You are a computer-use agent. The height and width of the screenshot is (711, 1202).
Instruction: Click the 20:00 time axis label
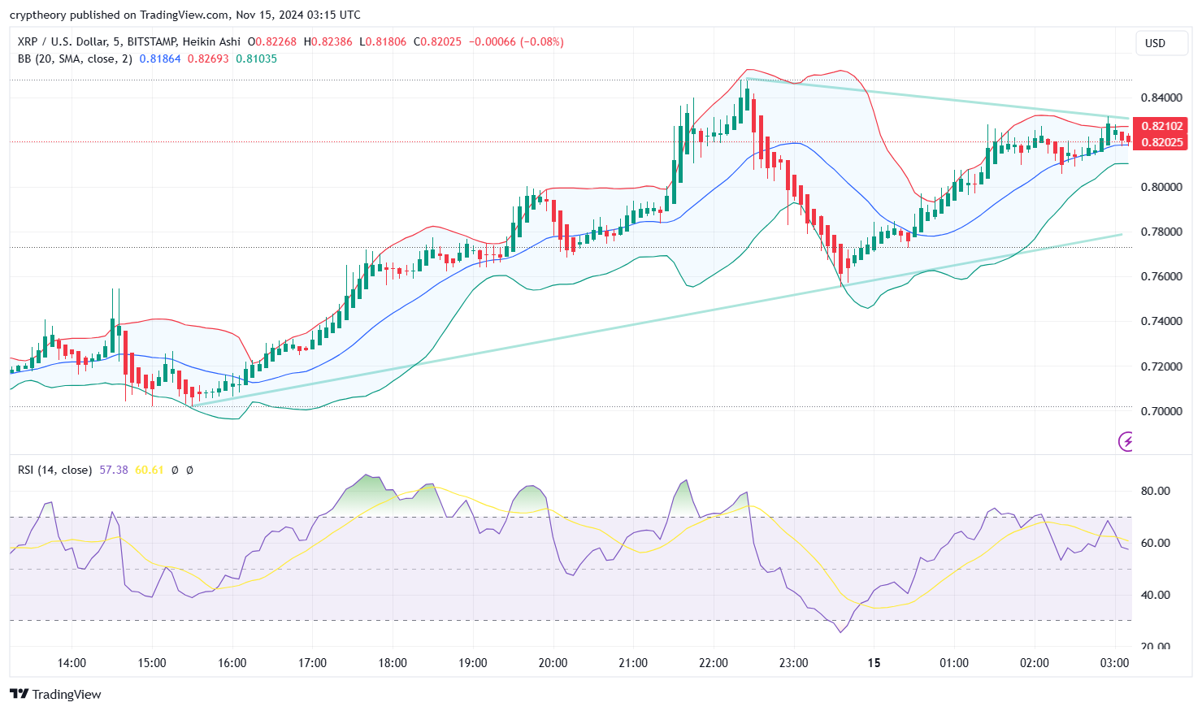pyautogui.click(x=553, y=663)
